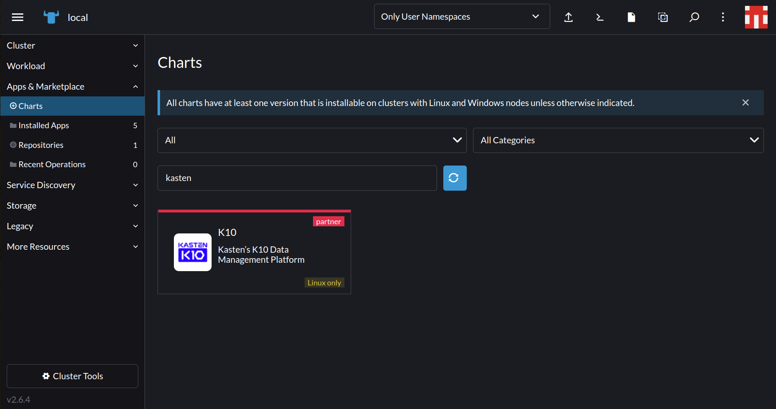Screen dimensions: 776x409
Task: Open the three-dot more options menu
Action: pos(723,17)
